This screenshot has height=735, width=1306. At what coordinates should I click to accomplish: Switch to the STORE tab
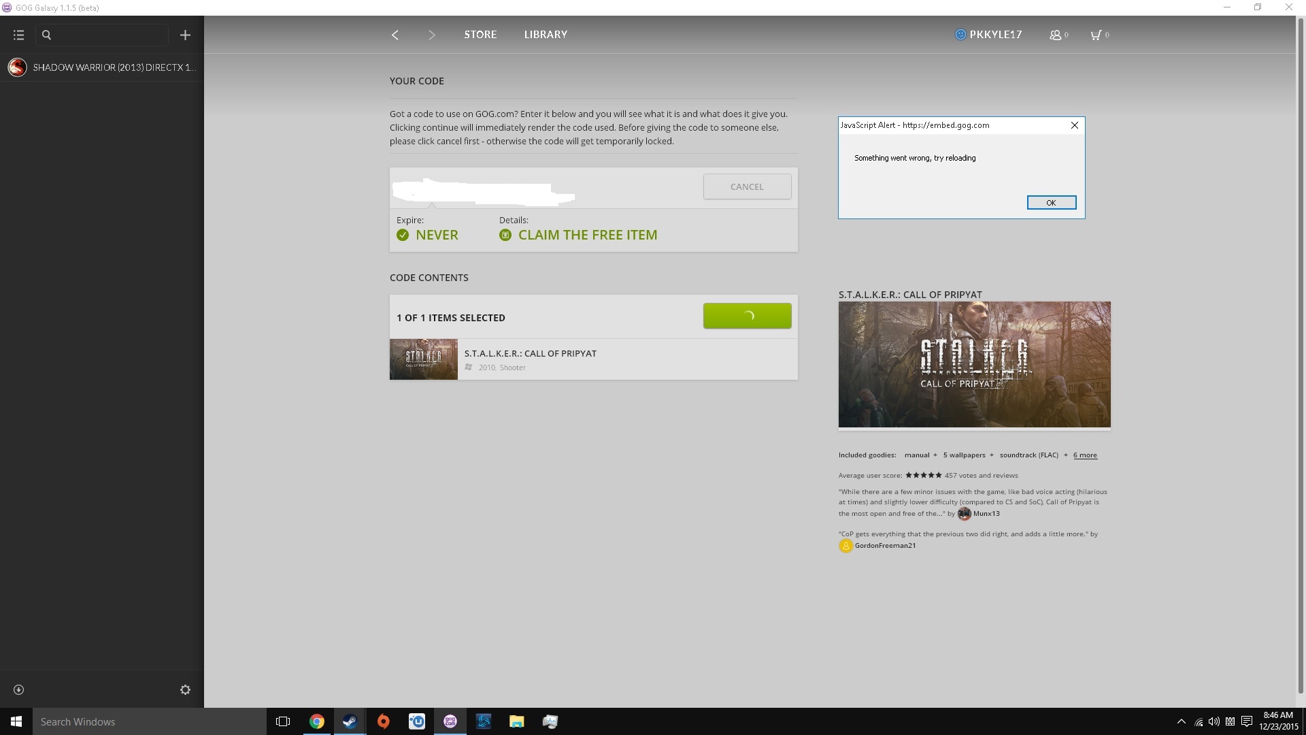coord(480,34)
